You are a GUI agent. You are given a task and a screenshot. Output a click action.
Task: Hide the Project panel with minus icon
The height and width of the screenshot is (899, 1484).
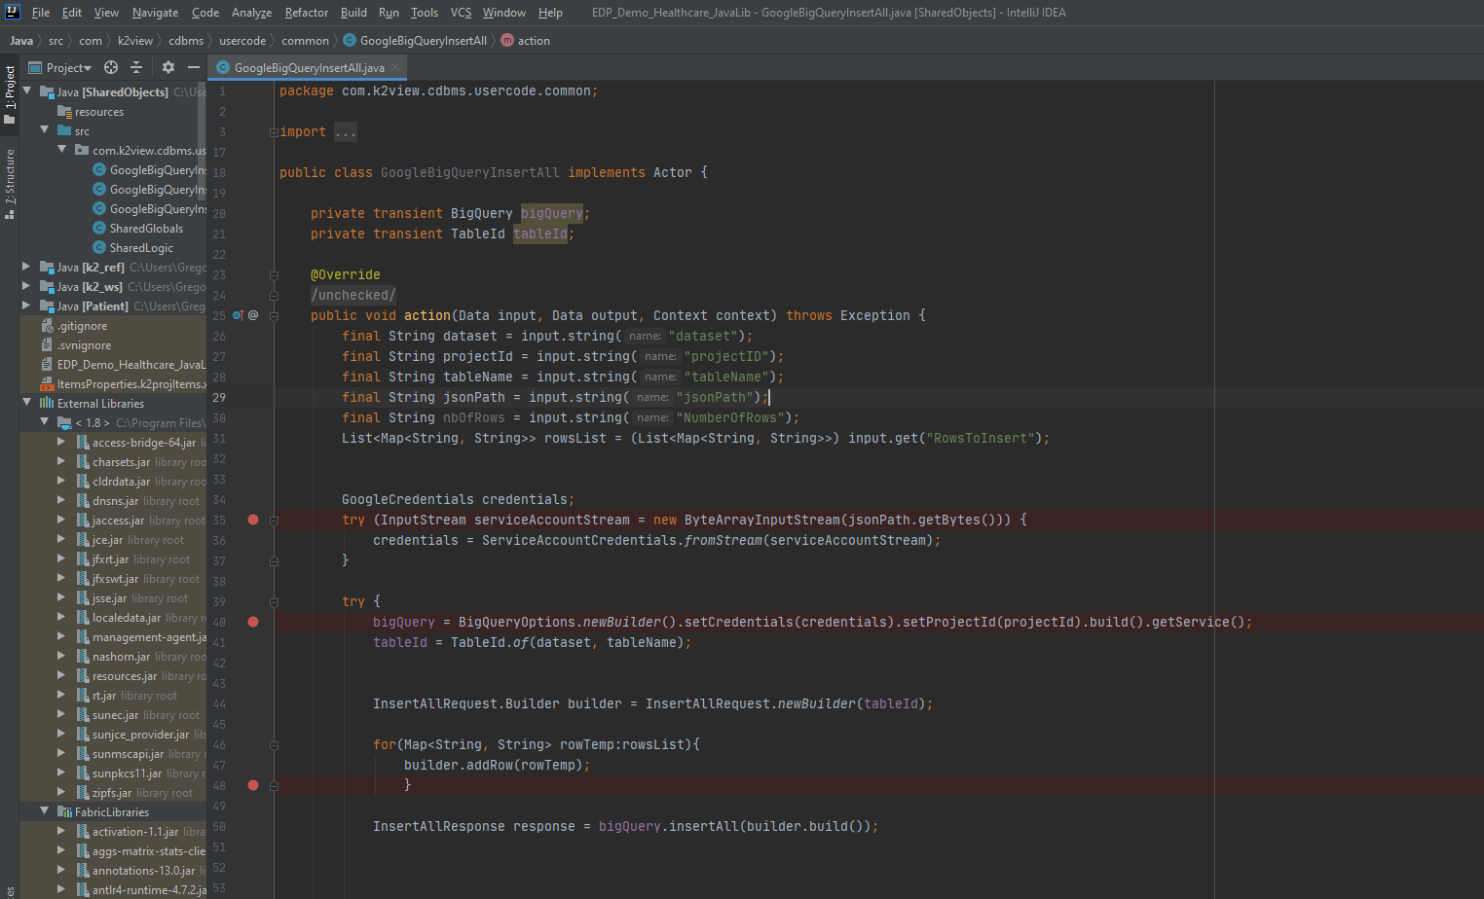tap(194, 67)
